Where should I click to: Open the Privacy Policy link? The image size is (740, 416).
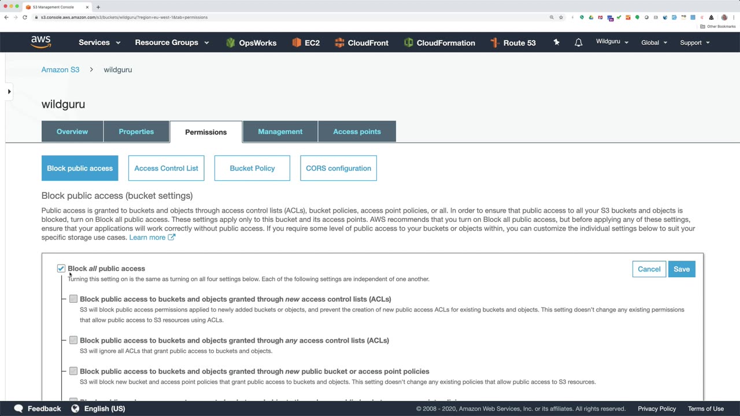coord(657,408)
